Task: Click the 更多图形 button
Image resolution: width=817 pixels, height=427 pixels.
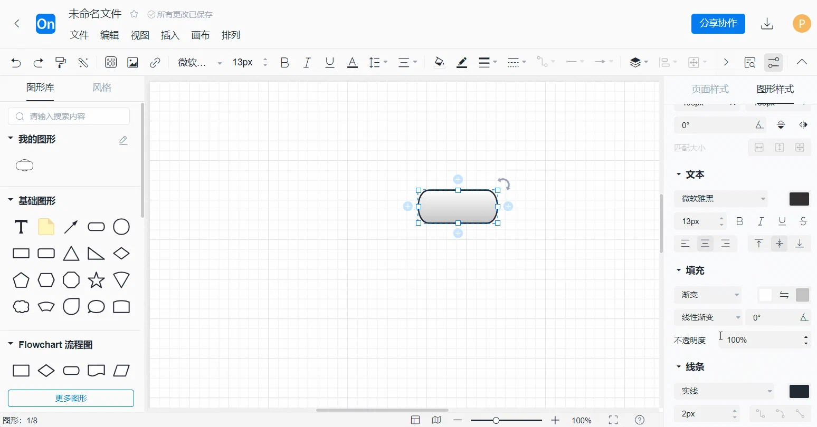Action: [71, 398]
